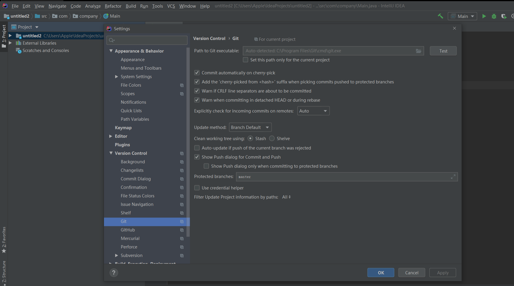Click the project-level icon beside Mercurial
Screen dimensions: 514x286
point(182,239)
